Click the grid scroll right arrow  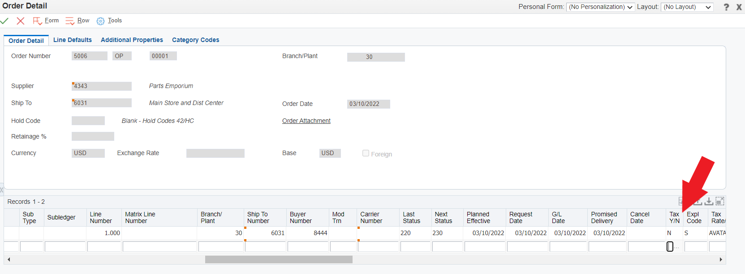pyautogui.click(x=720, y=259)
